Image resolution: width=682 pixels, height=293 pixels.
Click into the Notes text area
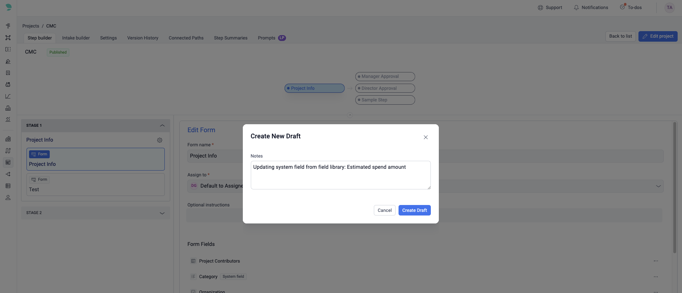340,175
